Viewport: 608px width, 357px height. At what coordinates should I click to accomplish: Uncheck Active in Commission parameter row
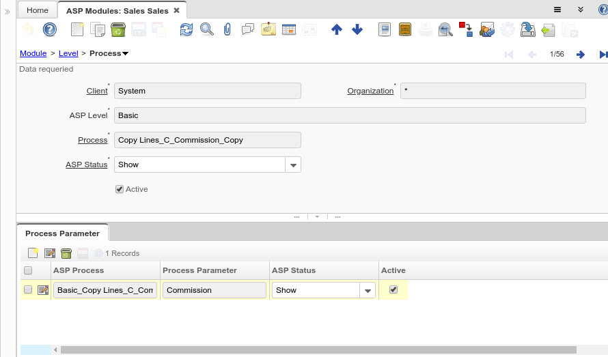[x=393, y=289]
